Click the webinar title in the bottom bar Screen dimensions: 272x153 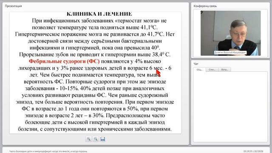coord(48,151)
